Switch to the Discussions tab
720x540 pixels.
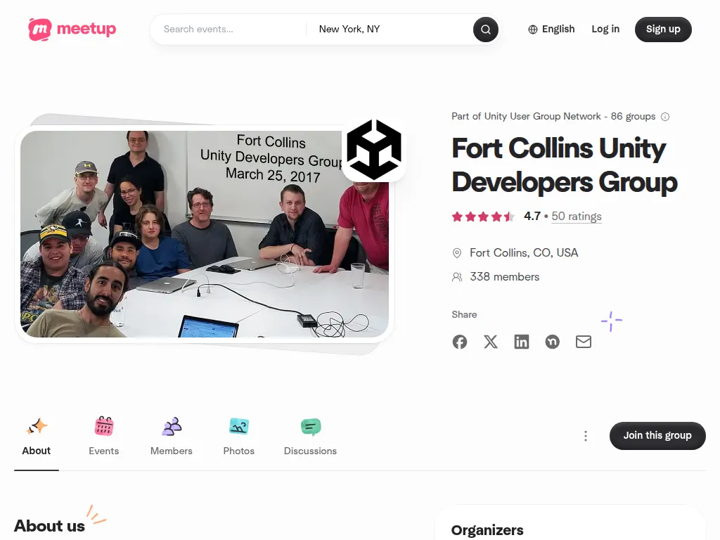coord(310,435)
